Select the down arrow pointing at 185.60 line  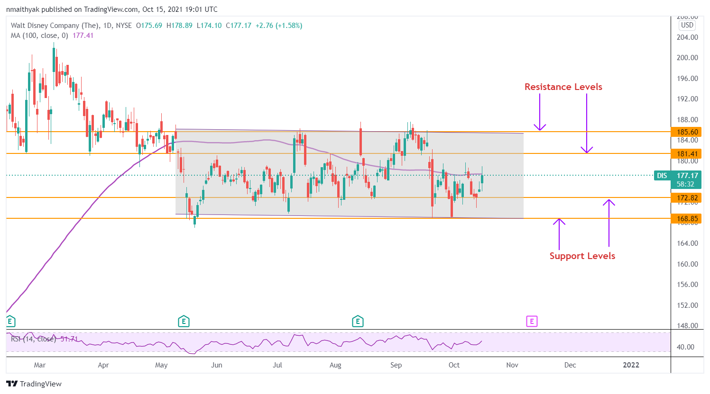point(540,112)
